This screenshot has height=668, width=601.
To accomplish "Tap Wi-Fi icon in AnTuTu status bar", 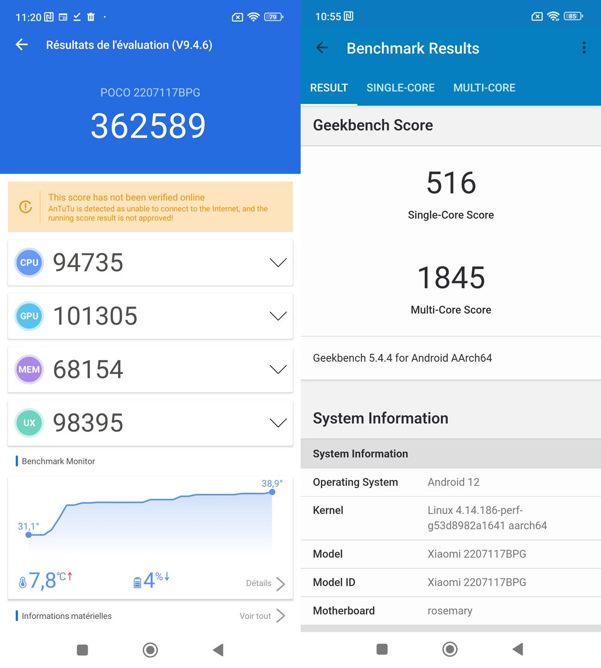I will click(253, 17).
